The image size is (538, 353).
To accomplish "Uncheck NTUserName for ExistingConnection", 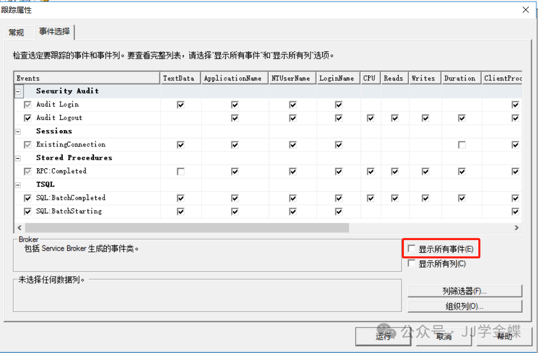I will coord(293,145).
